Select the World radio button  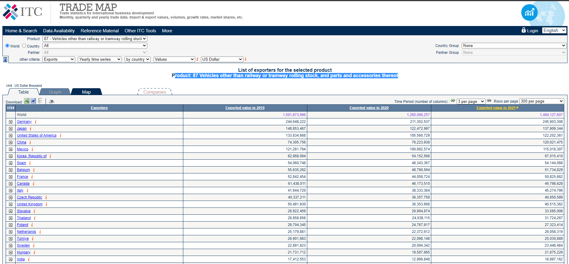pos(7,46)
